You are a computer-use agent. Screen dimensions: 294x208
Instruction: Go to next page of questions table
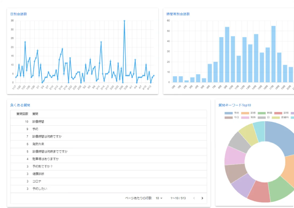pyautogui.click(x=202, y=198)
